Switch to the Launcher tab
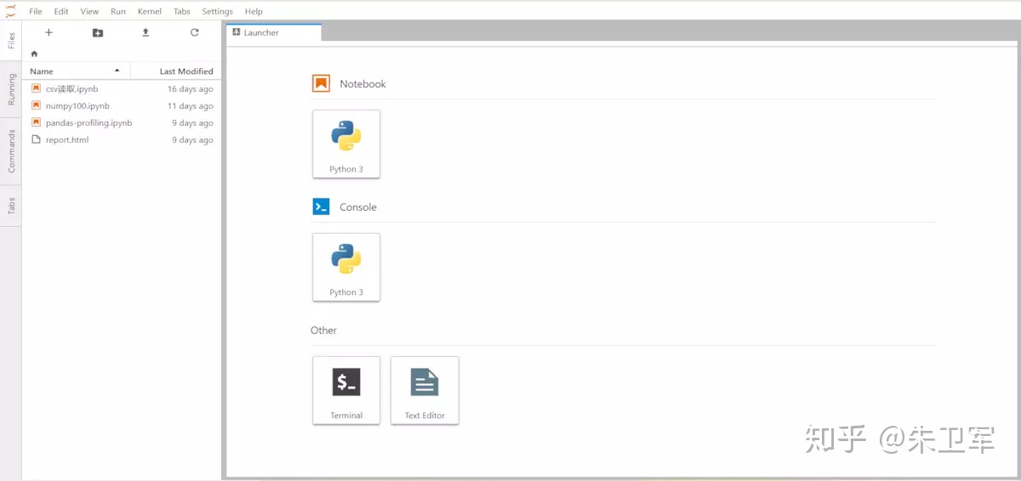Image resolution: width=1021 pixels, height=481 pixels. click(x=274, y=33)
